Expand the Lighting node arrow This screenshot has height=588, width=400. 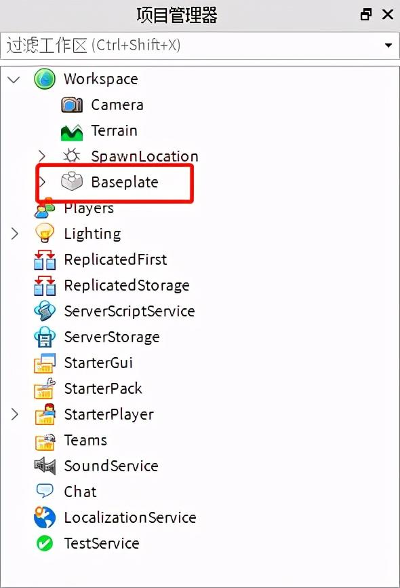click(15, 234)
